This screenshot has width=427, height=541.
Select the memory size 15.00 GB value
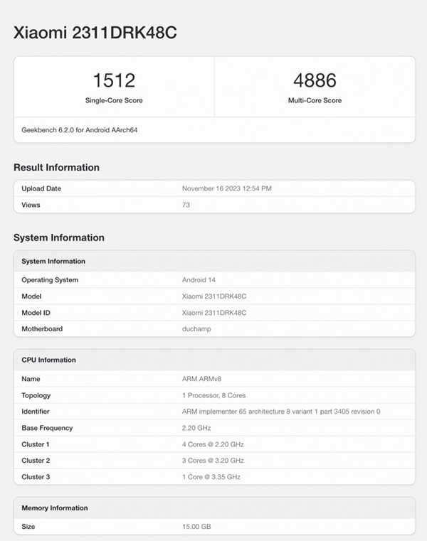196,527
